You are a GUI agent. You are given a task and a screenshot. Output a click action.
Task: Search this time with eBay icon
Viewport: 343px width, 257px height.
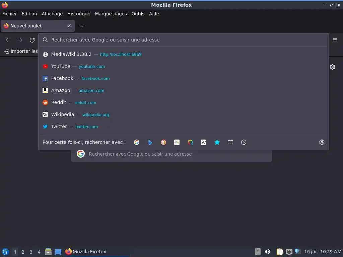pyautogui.click(x=177, y=142)
